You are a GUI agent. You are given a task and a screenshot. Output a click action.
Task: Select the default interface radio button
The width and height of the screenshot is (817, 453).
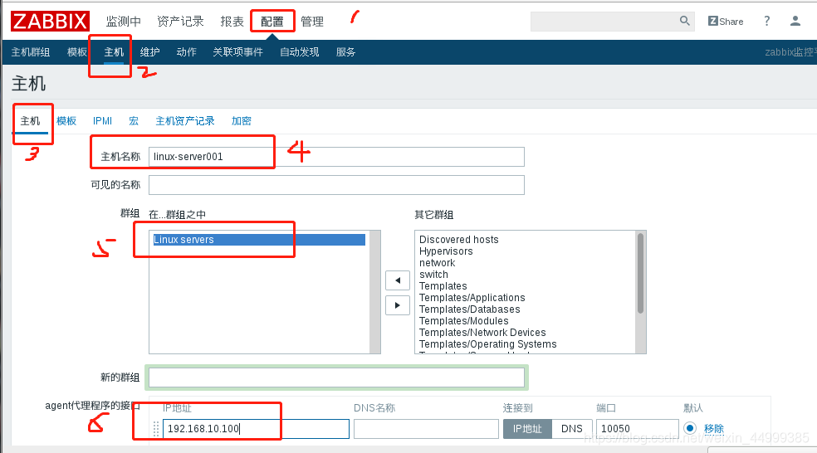[690, 428]
